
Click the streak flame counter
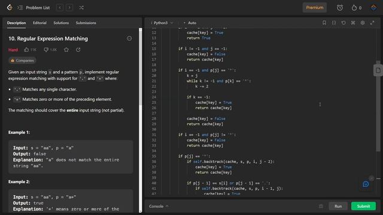point(357,8)
